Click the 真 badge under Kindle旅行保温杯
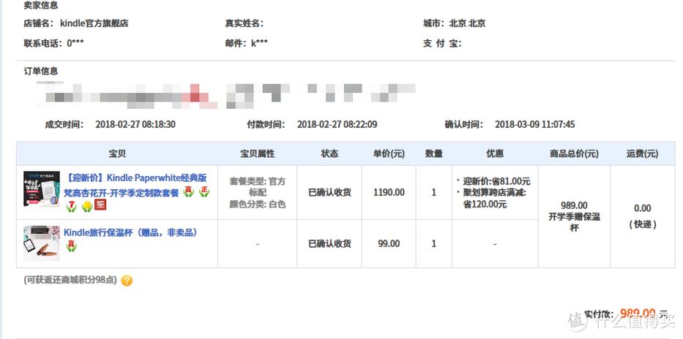Viewport: 683px width, 339px height. 71,246
